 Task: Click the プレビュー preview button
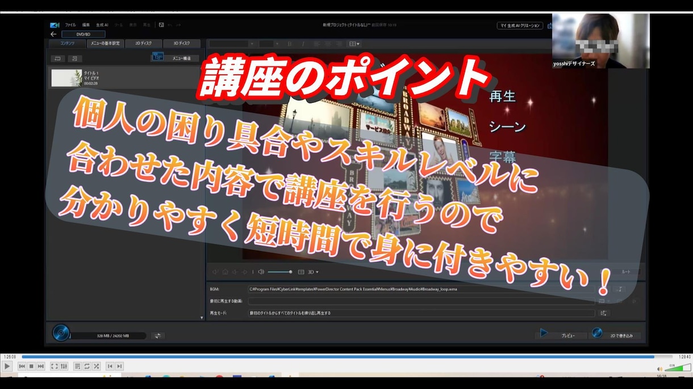pyautogui.click(x=561, y=334)
